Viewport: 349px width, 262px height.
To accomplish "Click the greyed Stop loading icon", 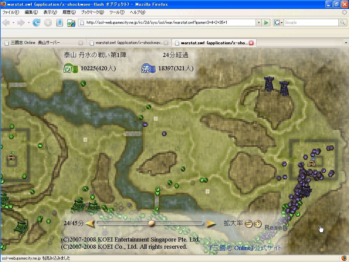I will 48,23.
